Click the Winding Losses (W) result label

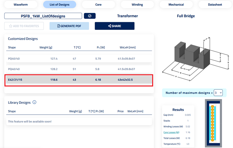click(x=173, y=127)
